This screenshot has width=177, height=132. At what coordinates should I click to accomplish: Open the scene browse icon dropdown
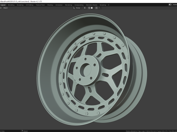(x=170, y=5)
